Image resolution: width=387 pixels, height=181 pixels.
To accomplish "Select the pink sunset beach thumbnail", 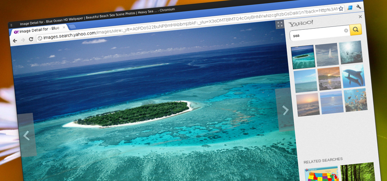I will click(x=308, y=104).
